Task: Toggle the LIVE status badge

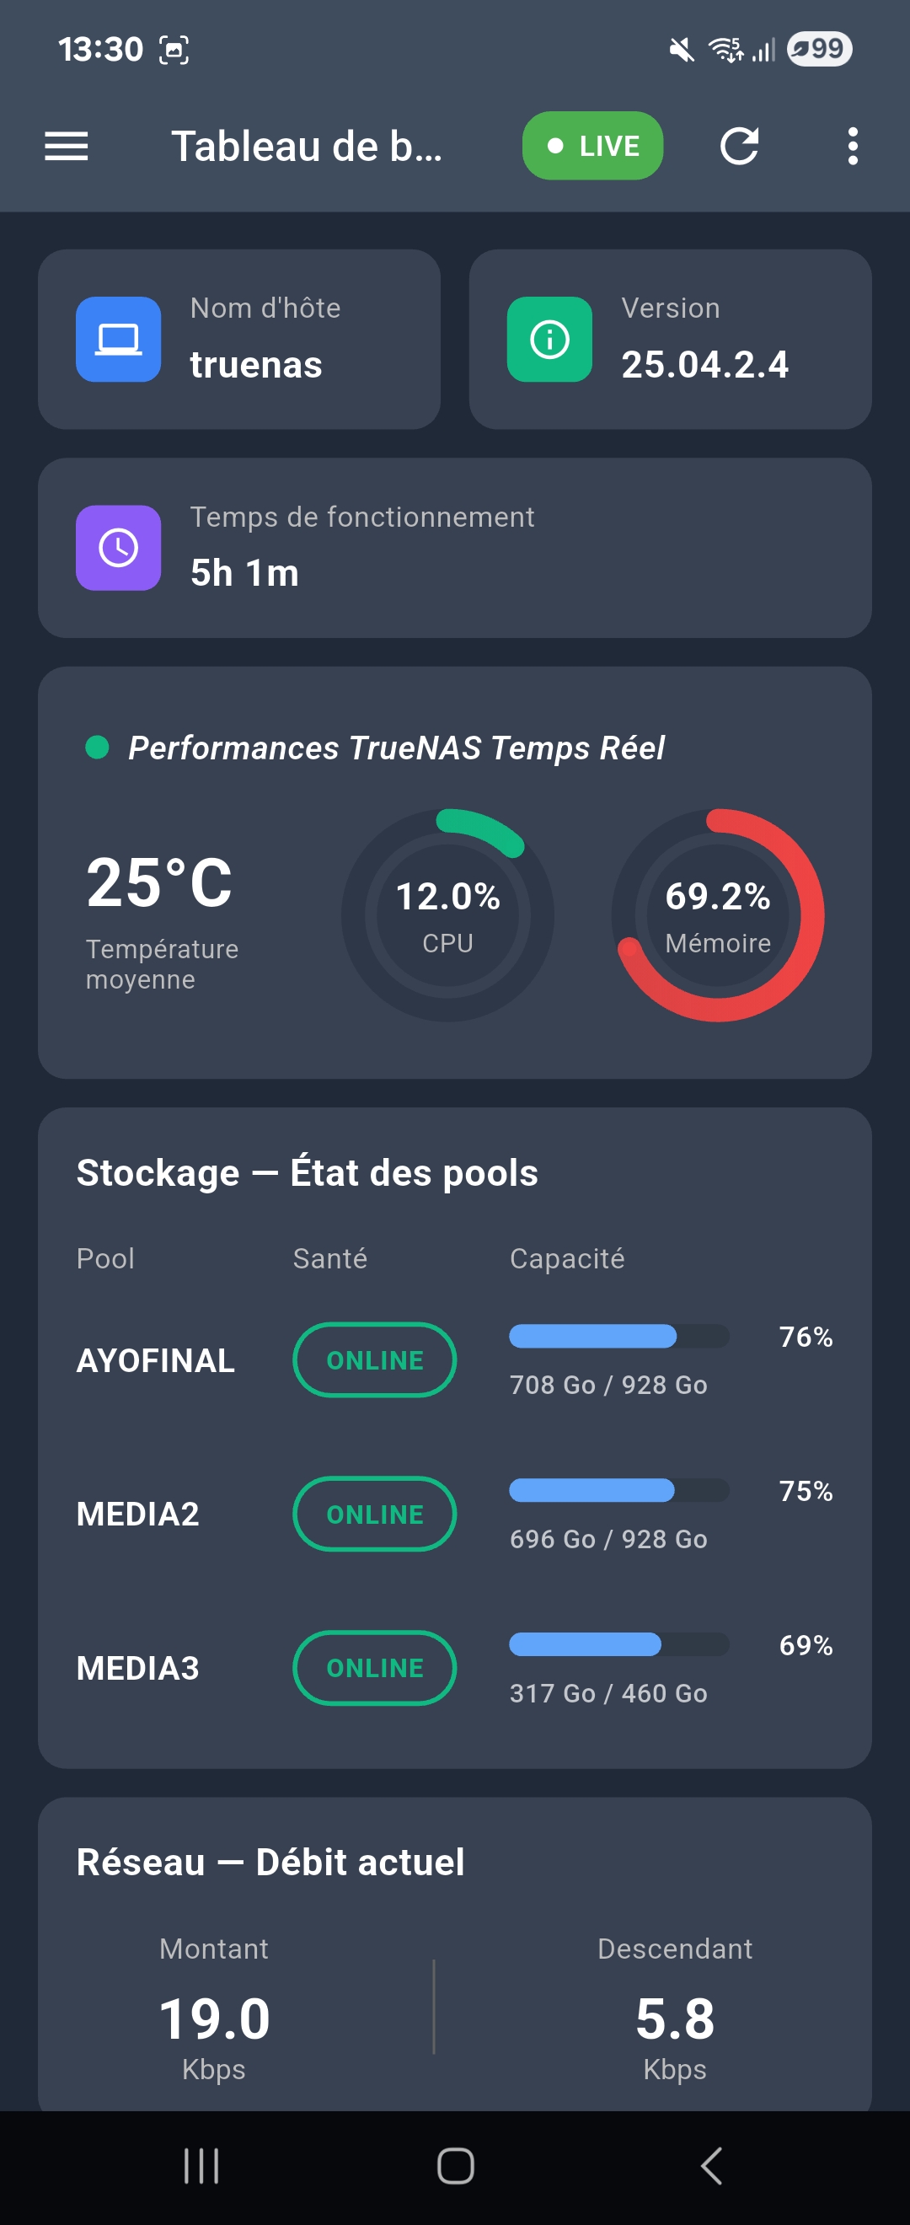Action: click(592, 146)
